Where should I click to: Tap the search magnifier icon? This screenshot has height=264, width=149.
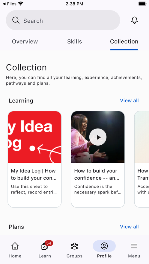point(16,20)
